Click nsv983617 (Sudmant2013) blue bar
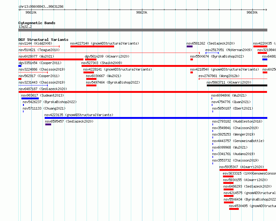Viewport: 276px width, 221px height. click(30, 98)
